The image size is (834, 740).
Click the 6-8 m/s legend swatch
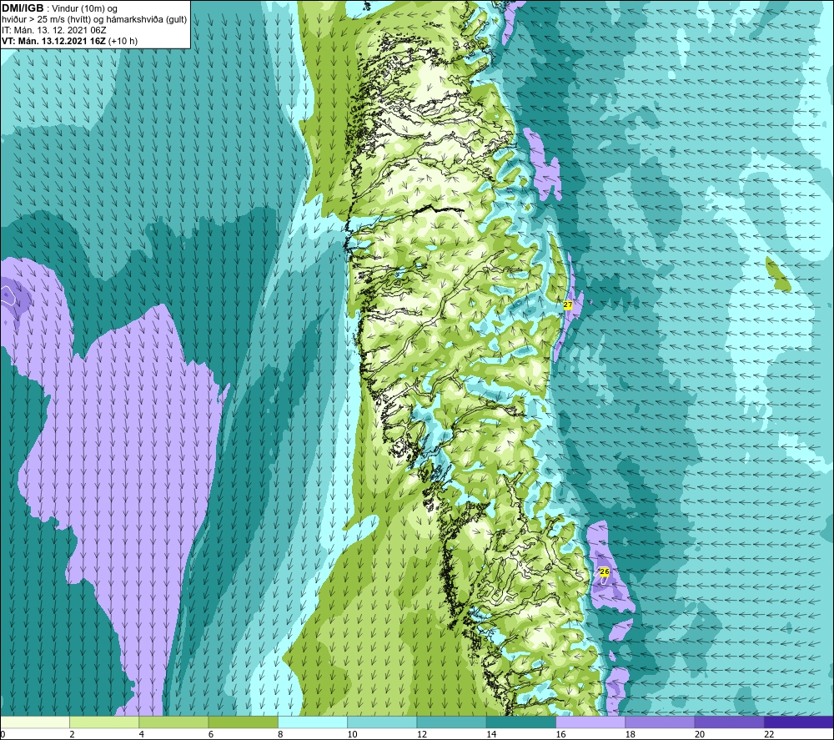(243, 722)
